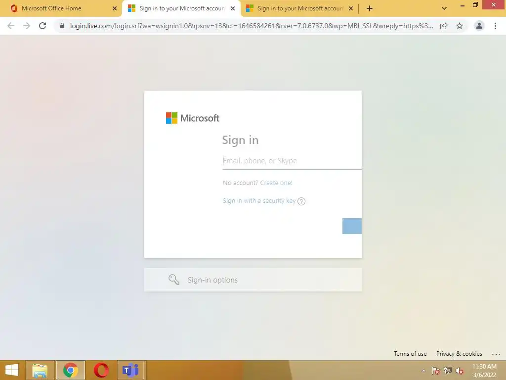The width and height of the screenshot is (506, 380).
Task: Close the Microsoft Office Home tab
Action: [114, 8]
